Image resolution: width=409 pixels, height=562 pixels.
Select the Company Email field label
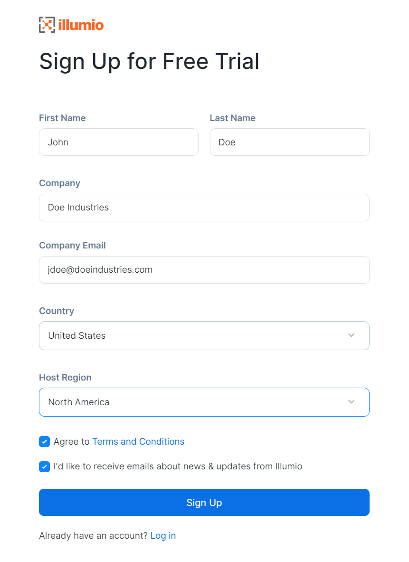[72, 245]
